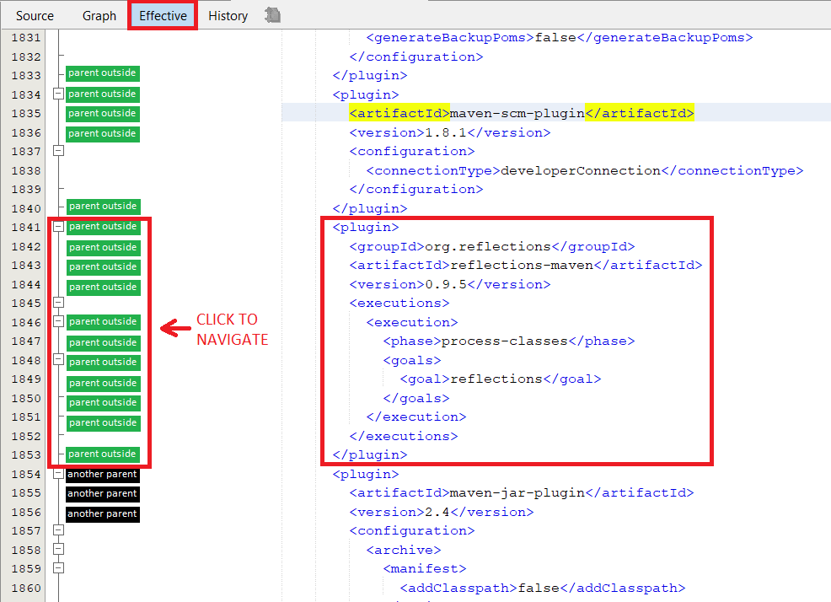Click the version 0.9.5 line
The width and height of the screenshot is (831, 602).
[x=450, y=284]
